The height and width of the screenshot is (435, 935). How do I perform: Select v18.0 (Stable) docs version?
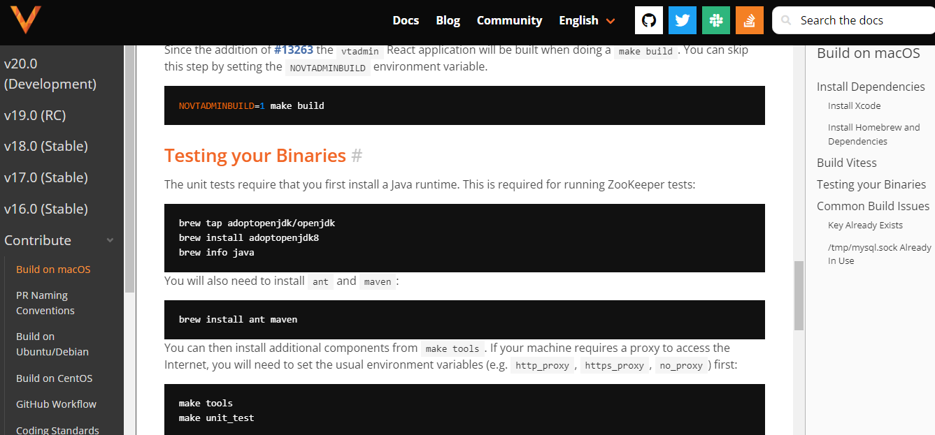coord(46,146)
